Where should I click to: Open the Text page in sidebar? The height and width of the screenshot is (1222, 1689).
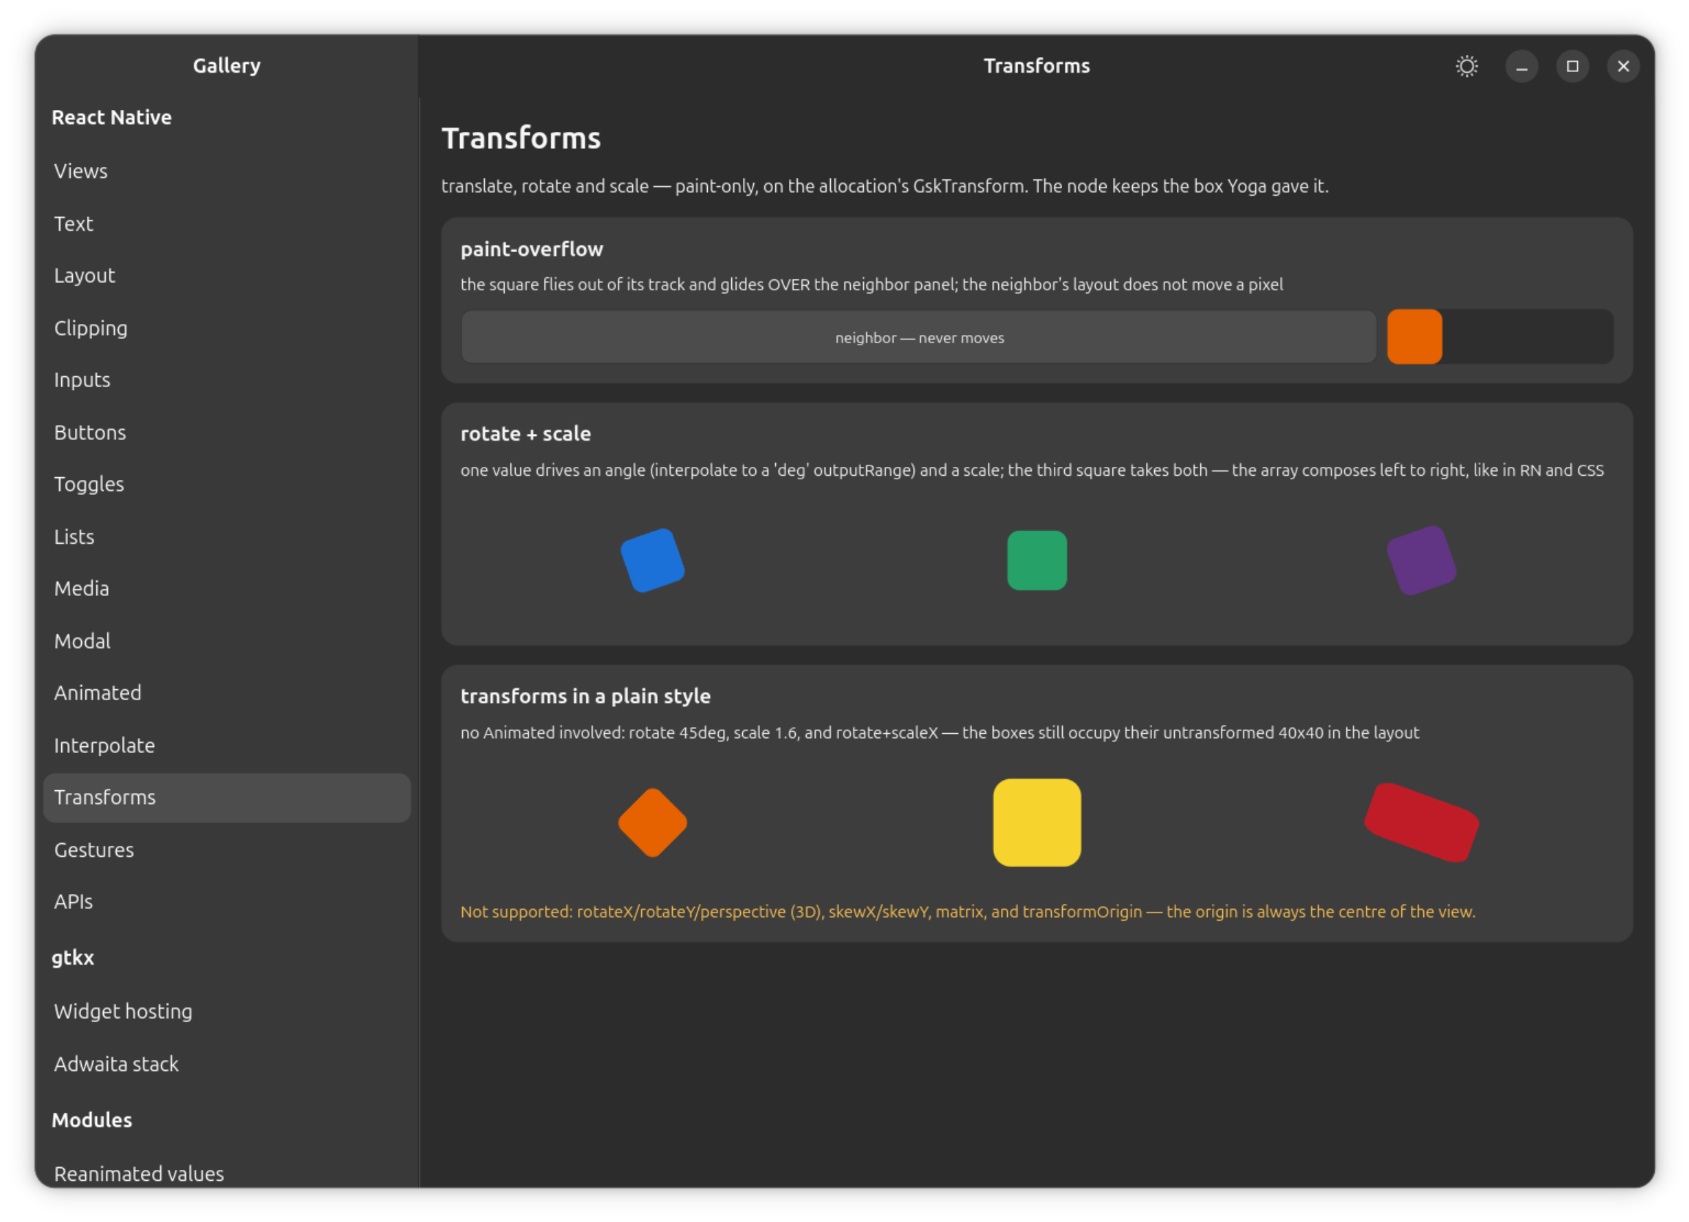pos(227,223)
